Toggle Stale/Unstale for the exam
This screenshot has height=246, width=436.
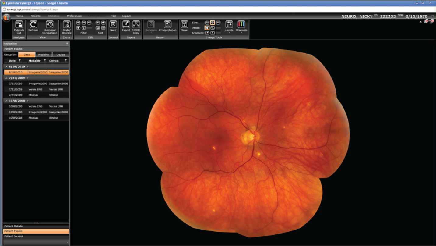66,27
